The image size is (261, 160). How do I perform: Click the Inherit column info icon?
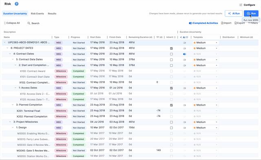pos(175,37)
